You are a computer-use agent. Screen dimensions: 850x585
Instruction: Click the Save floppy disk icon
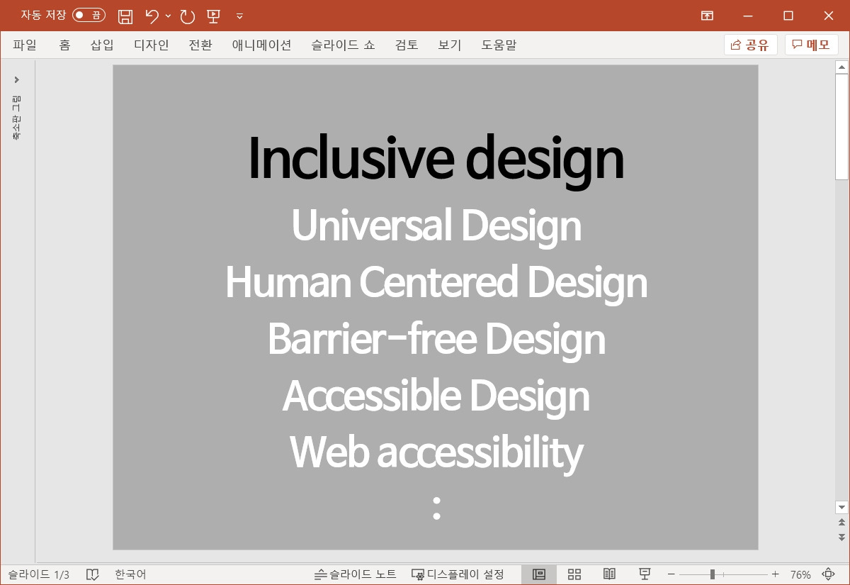(x=125, y=16)
